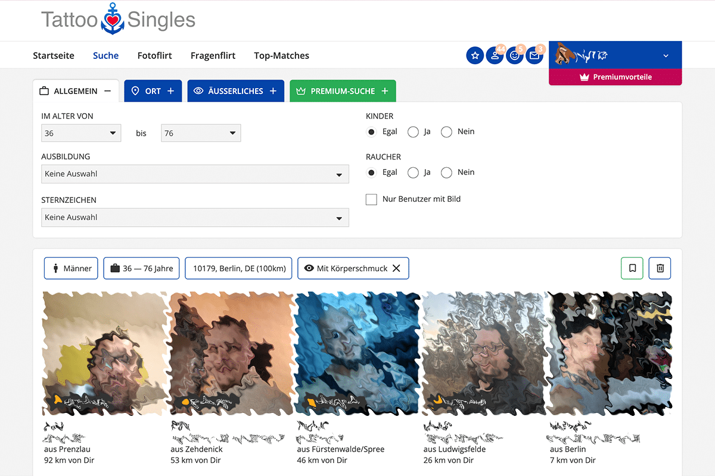Save search with the bookmark icon
Screen dimensions: 715x476
pos(632,268)
